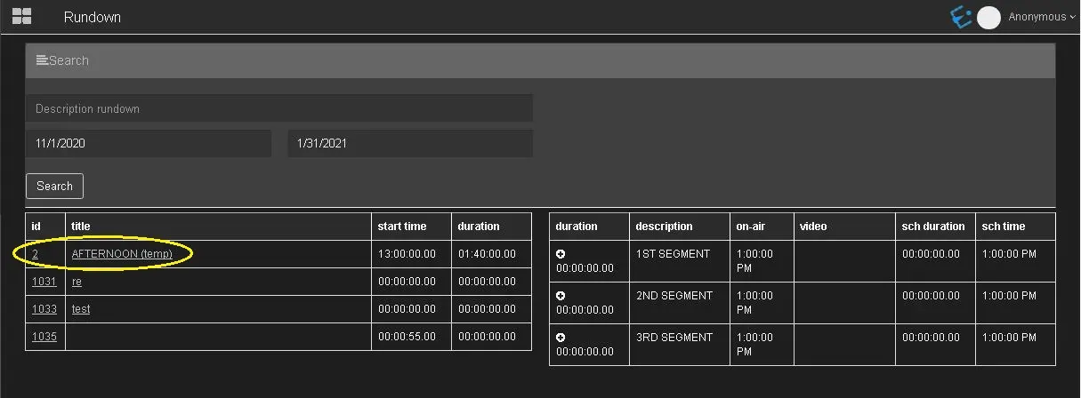Open the Anonymous user dropdown
Viewport: 1081px width, 398px height.
[1041, 17]
